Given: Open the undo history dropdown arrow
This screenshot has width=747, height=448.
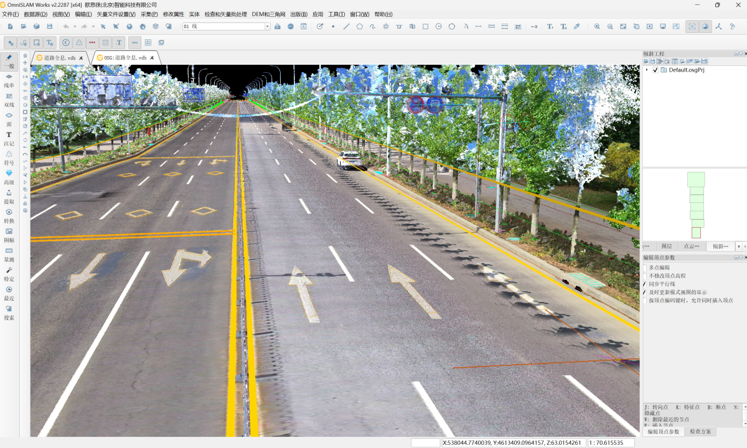Looking at the screenshot, I should coord(75,27).
